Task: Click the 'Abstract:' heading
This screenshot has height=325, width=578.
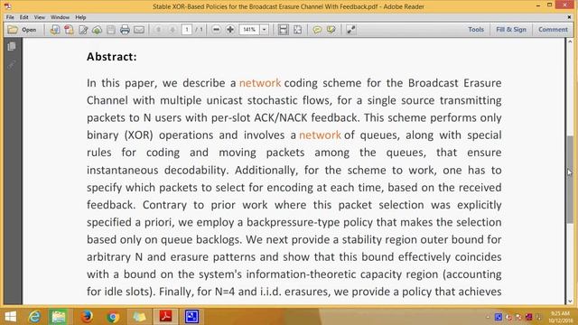Action: 112,57
